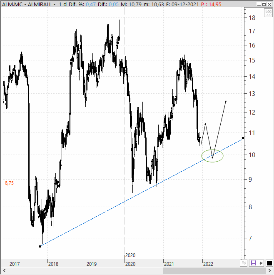This screenshot has height=275, width=274.
Task: Click the P : 14,95 value in header
Action: pos(211,5)
